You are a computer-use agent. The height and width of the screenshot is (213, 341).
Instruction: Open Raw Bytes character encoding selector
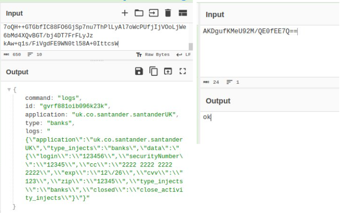[153, 55]
